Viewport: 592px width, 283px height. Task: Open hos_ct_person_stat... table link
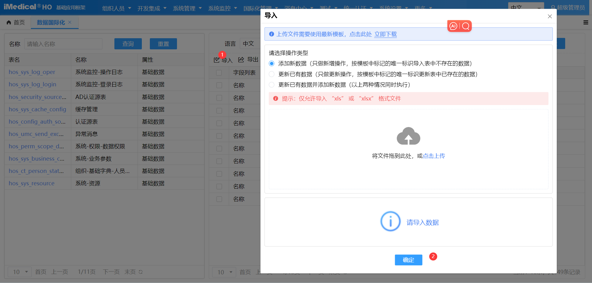click(x=36, y=171)
